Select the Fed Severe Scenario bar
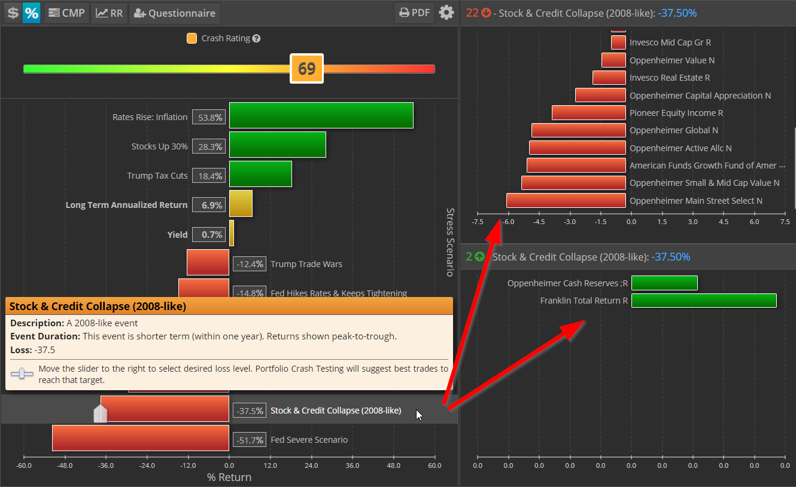 click(141, 438)
